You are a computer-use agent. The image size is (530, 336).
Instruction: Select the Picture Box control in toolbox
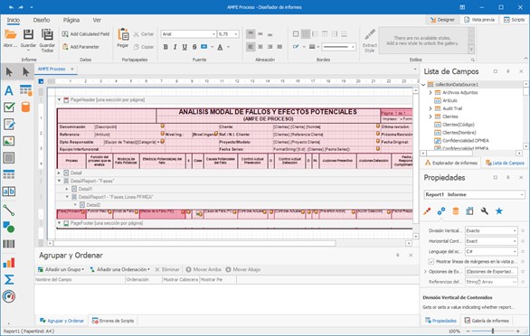9,141
